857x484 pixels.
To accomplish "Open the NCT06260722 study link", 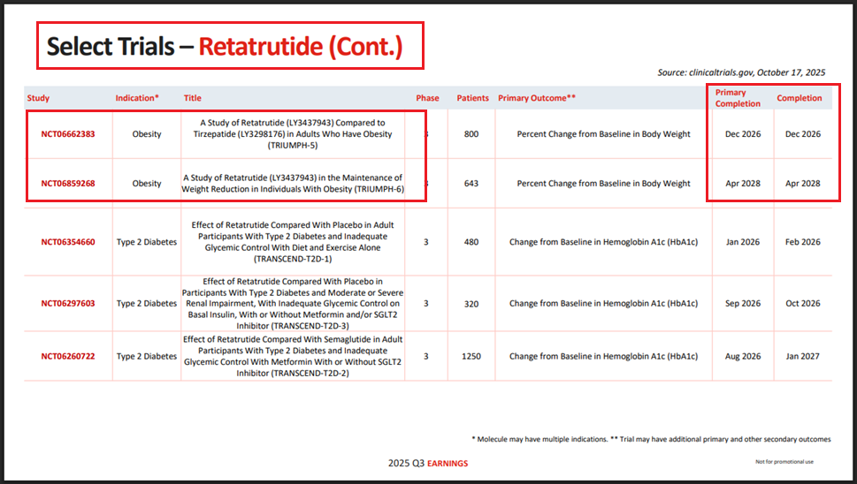I will pyautogui.click(x=68, y=357).
